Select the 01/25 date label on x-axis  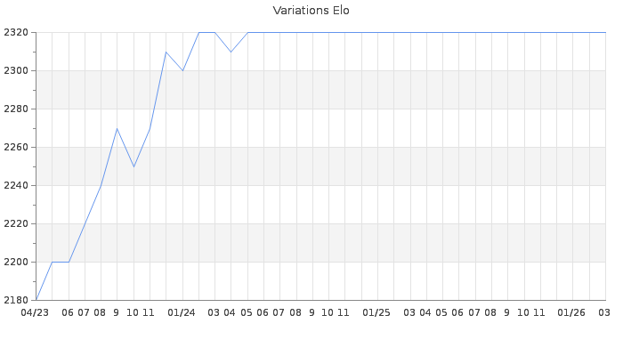point(376,312)
